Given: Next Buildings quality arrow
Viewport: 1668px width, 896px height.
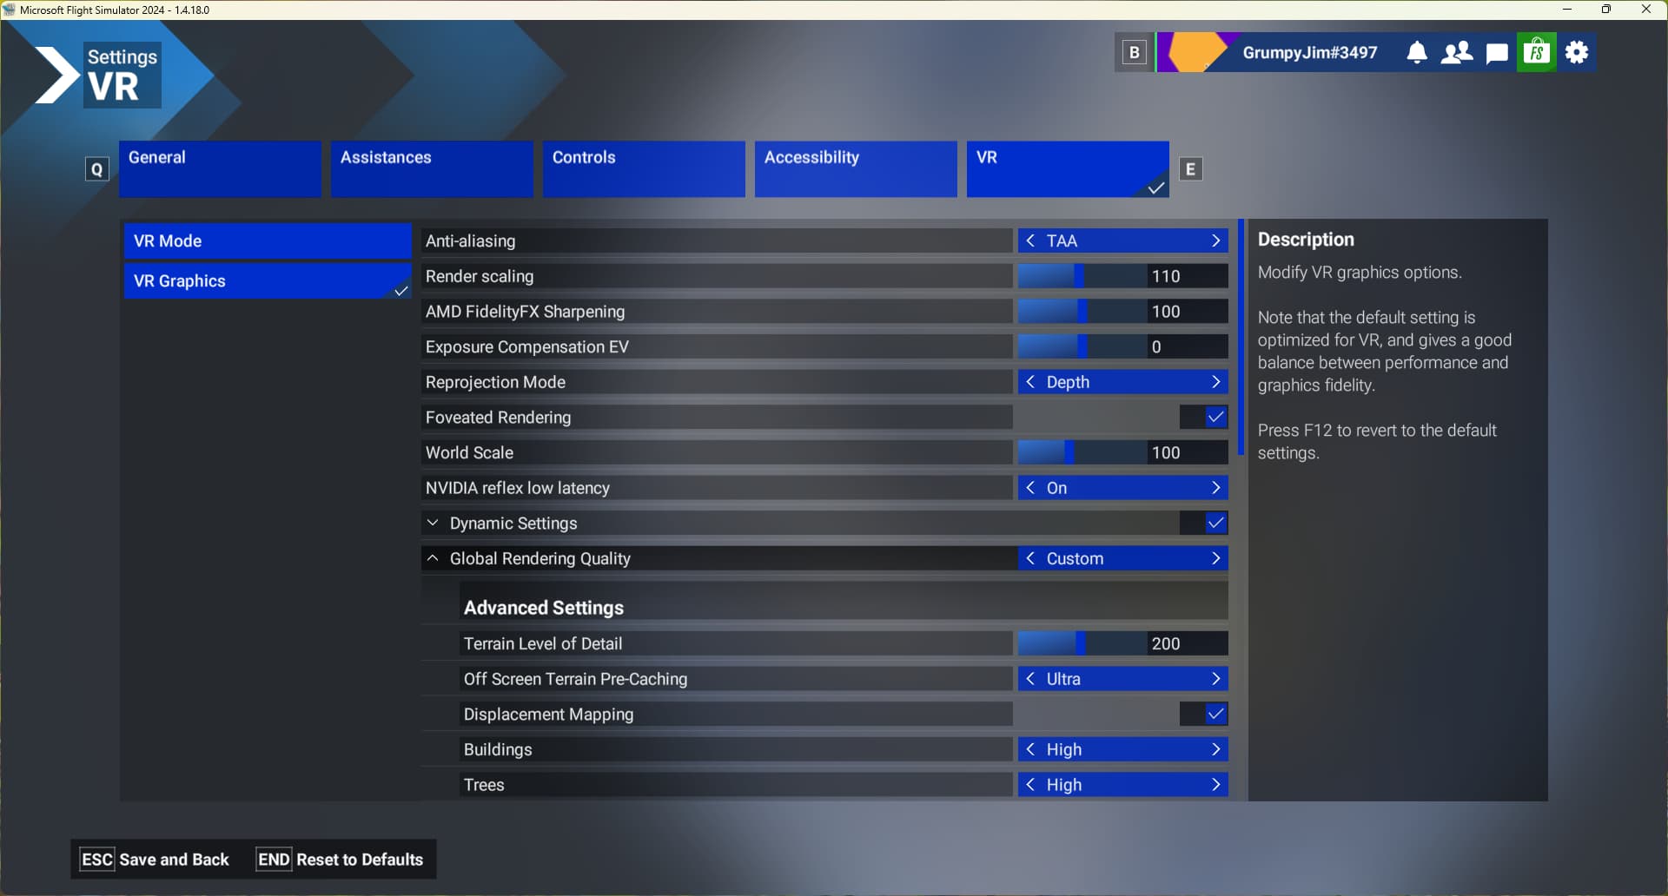Looking at the screenshot, I should (1216, 749).
